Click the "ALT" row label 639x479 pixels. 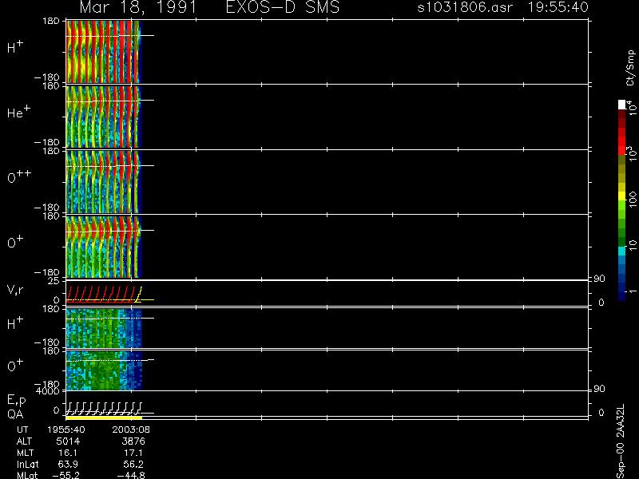coord(24,441)
